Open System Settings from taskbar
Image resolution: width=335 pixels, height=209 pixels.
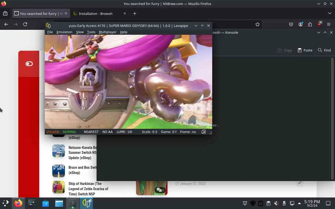coord(32,203)
